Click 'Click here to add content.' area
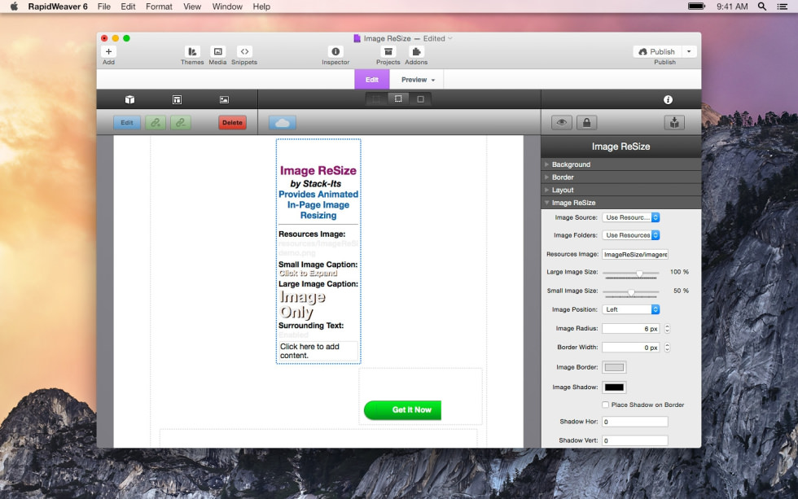 click(318, 351)
